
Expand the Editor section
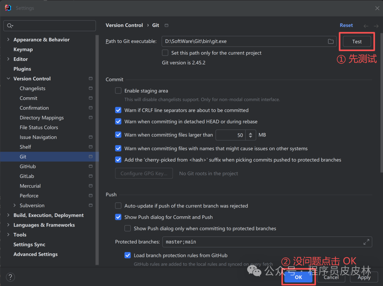coord(8,59)
